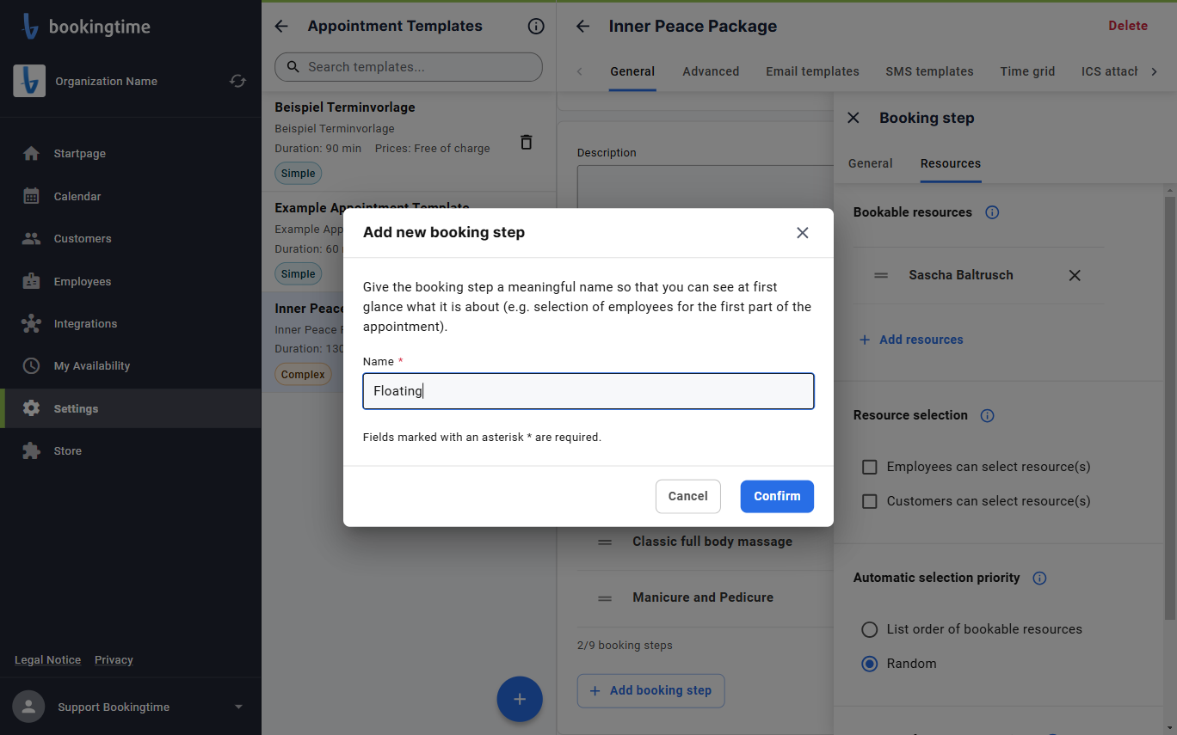This screenshot has height=735, width=1177.
Task: Click the organization refresh sync icon
Action: [x=237, y=81]
